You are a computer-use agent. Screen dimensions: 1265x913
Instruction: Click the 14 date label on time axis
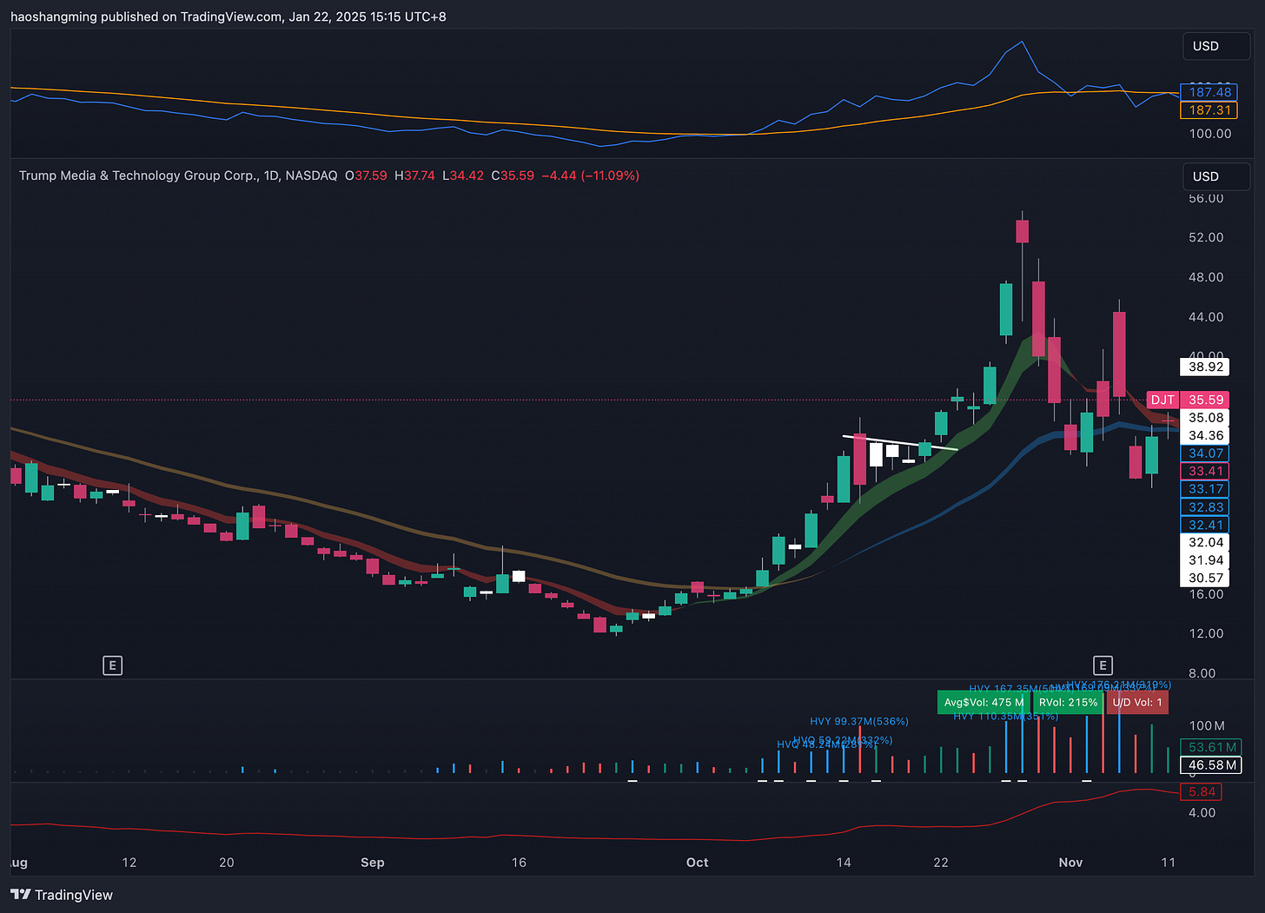coord(844,863)
